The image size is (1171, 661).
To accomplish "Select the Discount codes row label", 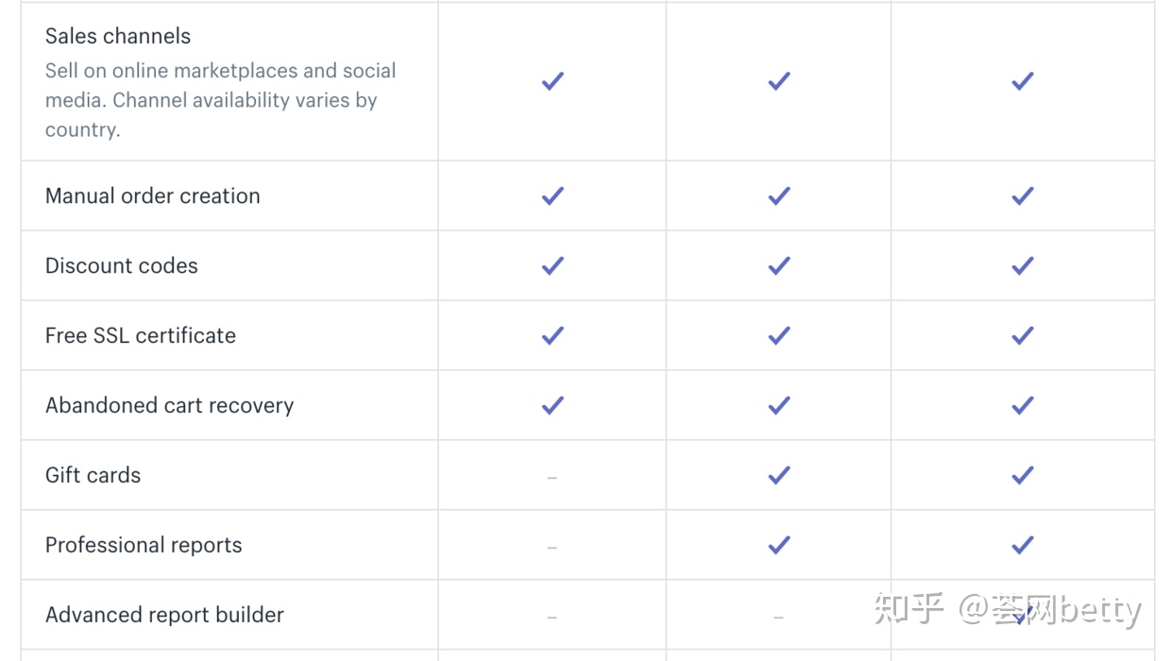I will 122,265.
